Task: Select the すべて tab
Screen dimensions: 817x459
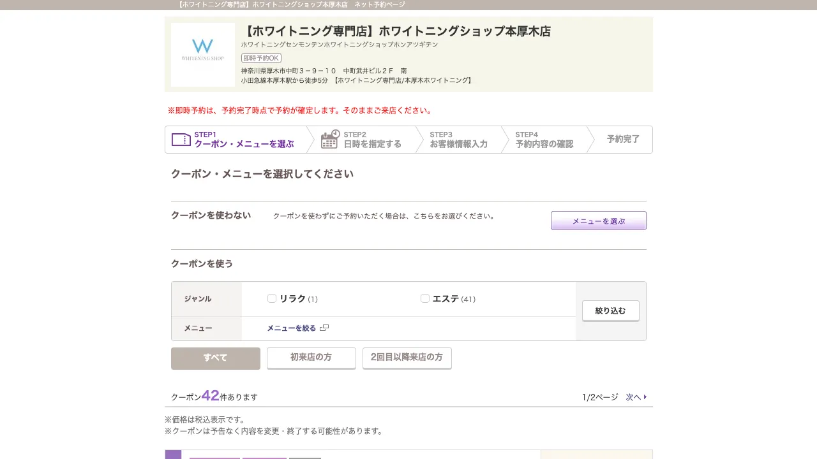Action: click(x=216, y=358)
